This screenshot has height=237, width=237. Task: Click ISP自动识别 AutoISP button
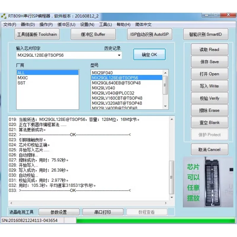point(150,34)
